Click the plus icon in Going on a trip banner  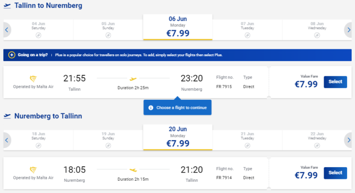click(x=12, y=55)
